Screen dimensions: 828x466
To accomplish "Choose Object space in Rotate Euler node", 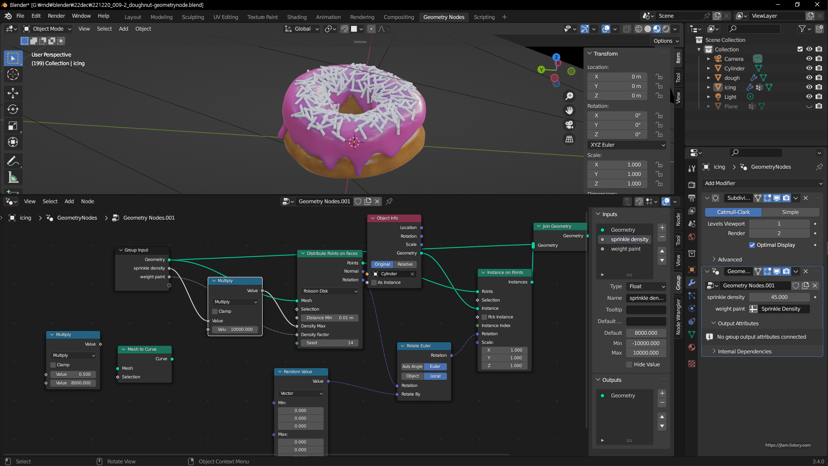I will click(x=412, y=376).
